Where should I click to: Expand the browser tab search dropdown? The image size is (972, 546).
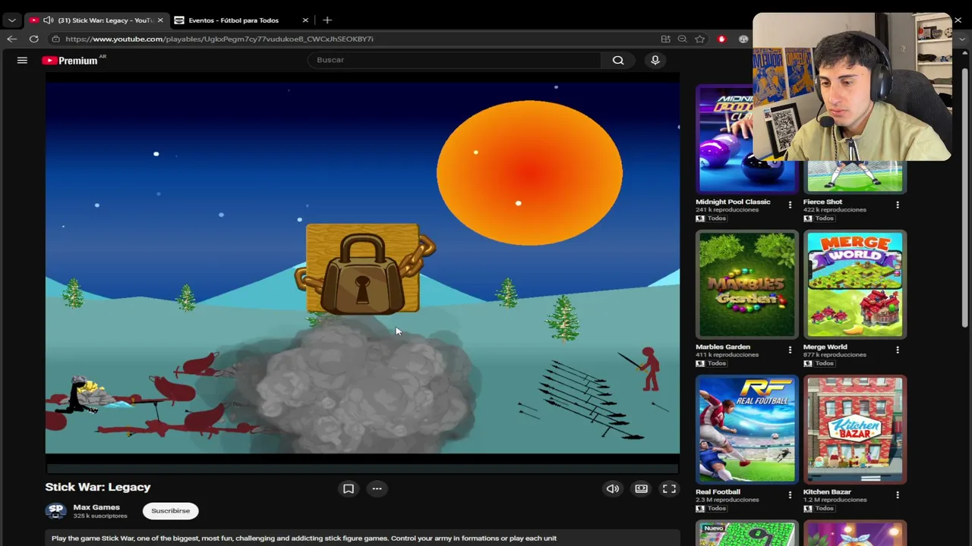[x=11, y=20]
